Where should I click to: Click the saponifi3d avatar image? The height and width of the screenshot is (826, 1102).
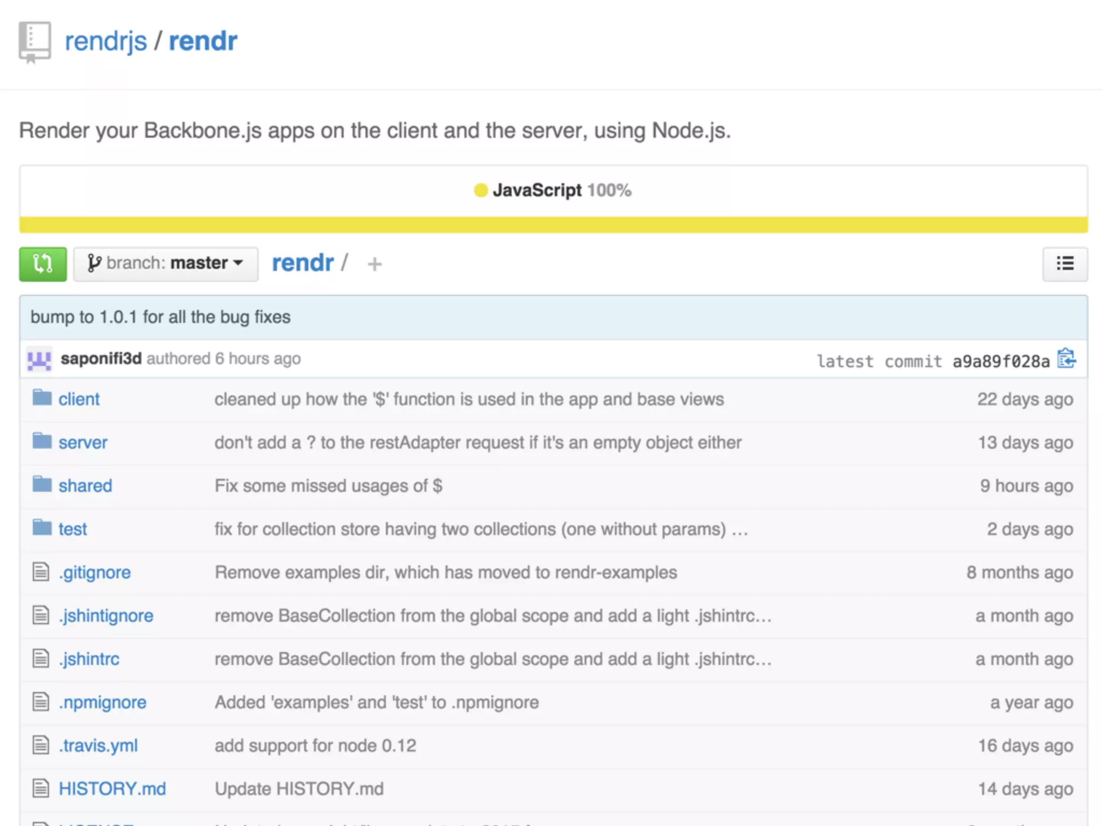39,359
